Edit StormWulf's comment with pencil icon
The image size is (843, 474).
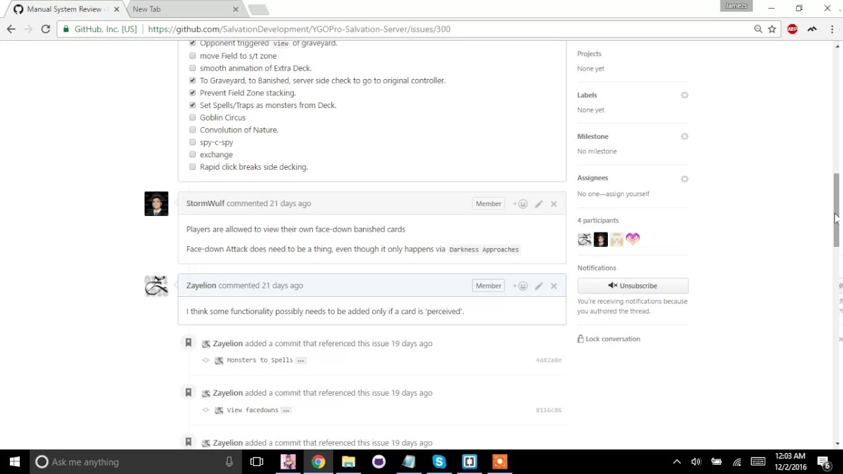pos(539,204)
